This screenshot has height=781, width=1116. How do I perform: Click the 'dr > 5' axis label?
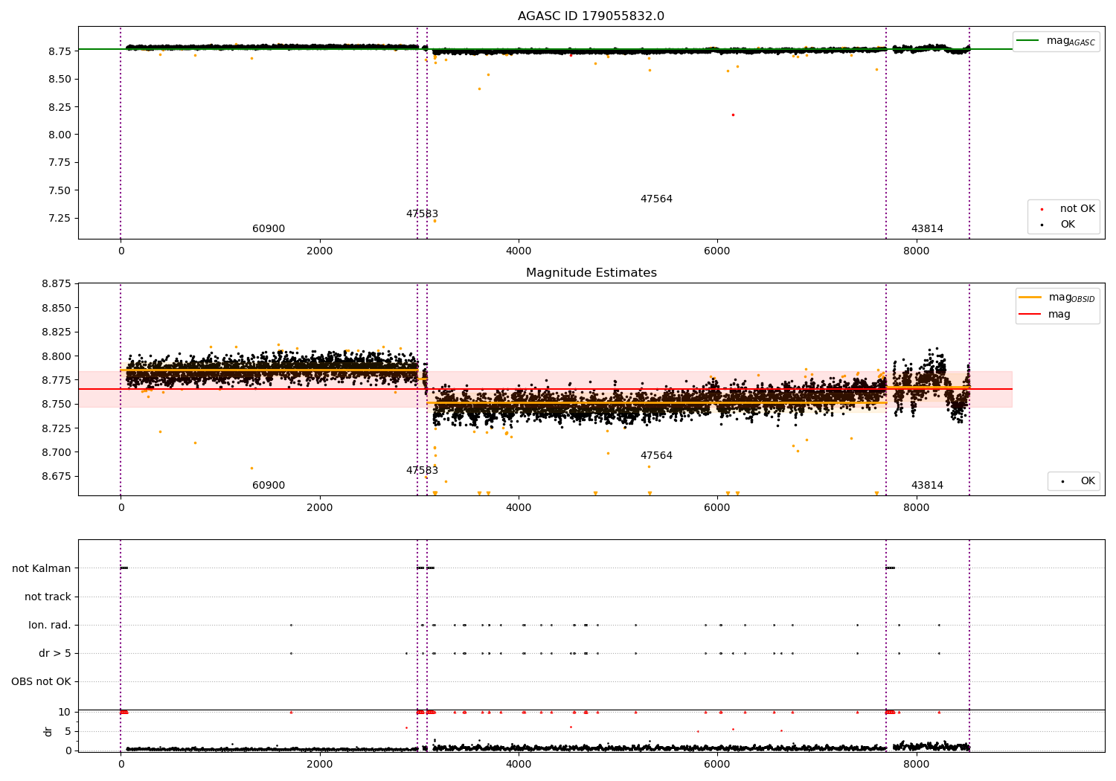pyautogui.click(x=55, y=653)
